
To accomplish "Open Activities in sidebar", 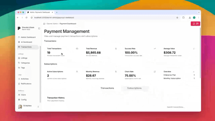I will [x=23, y=79].
